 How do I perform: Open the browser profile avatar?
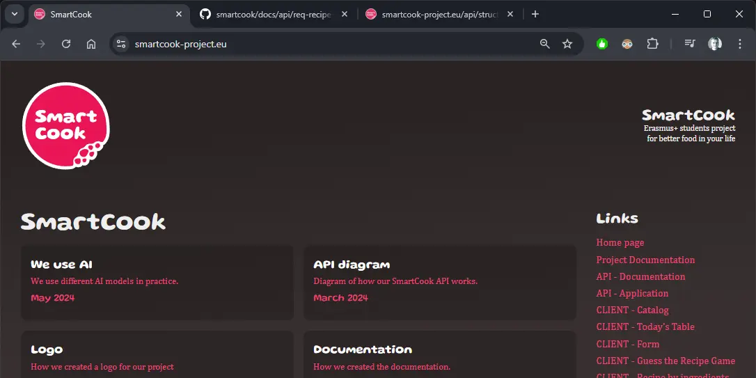tap(715, 44)
